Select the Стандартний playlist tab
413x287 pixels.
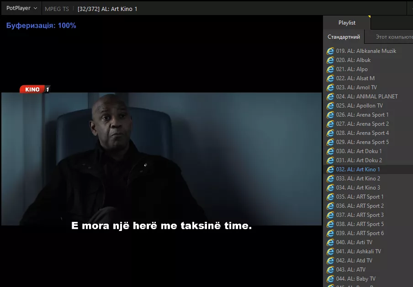[344, 37]
